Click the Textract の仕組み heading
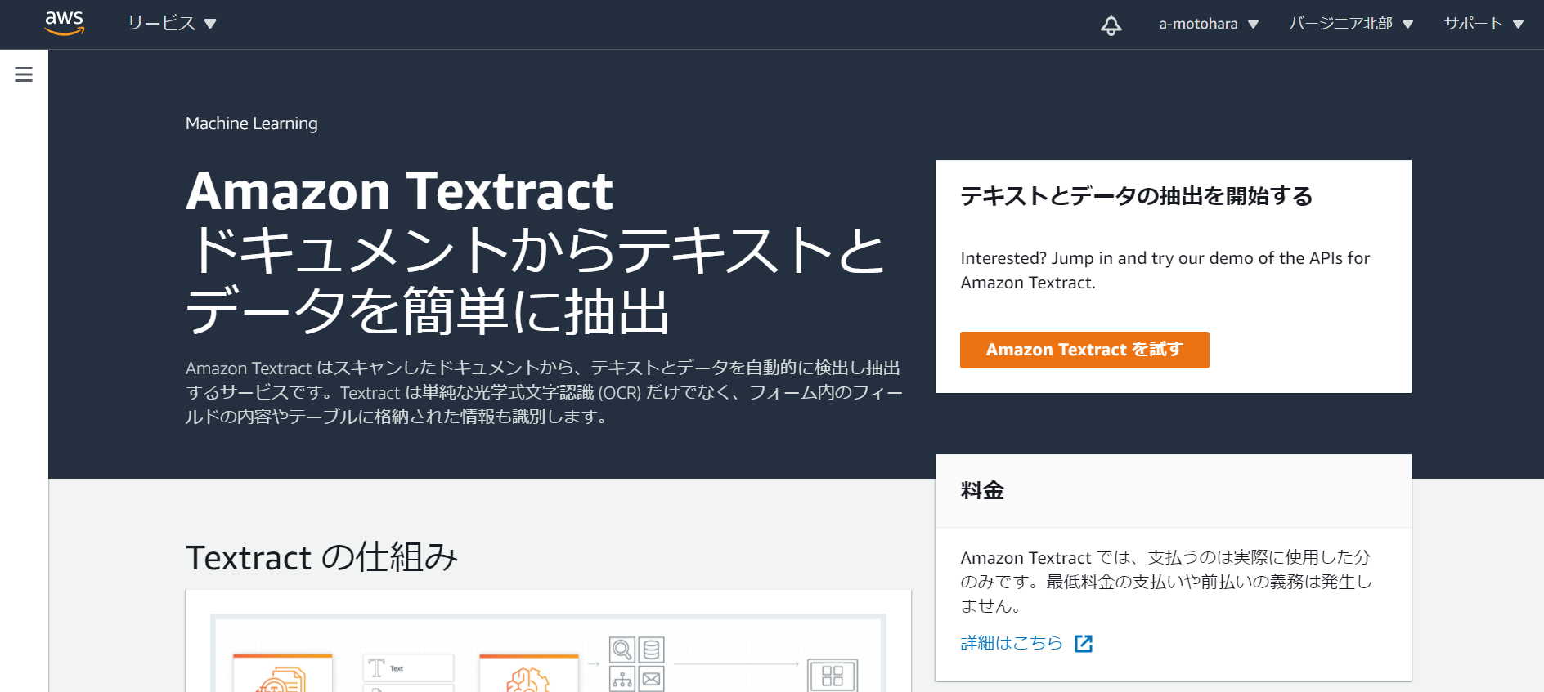The width and height of the screenshot is (1544, 692). click(x=321, y=557)
